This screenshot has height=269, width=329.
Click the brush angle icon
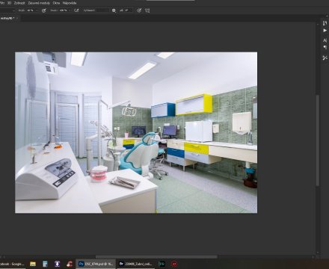[x=121, y=10]
